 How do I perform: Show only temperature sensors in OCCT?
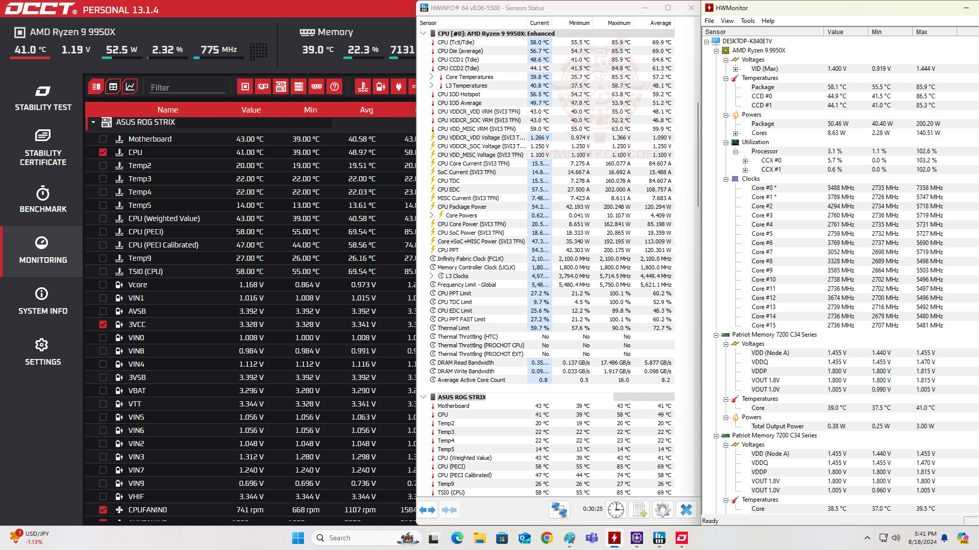[363, 87]
